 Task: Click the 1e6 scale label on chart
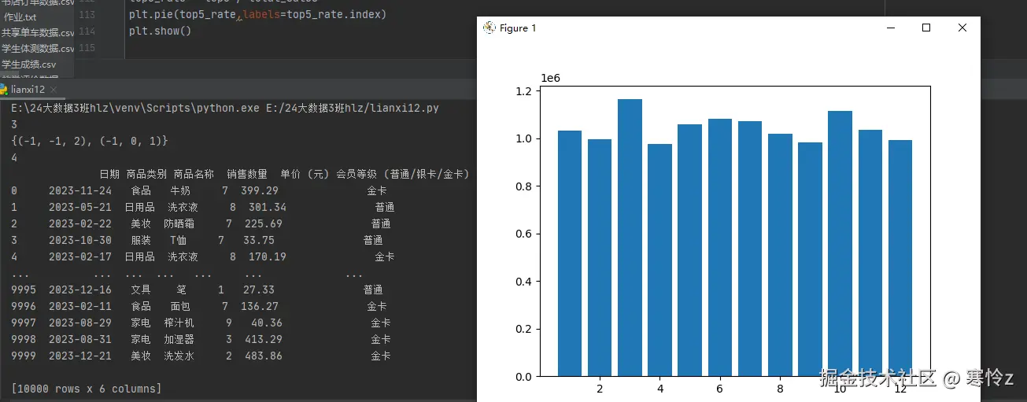tap(550, 78)
